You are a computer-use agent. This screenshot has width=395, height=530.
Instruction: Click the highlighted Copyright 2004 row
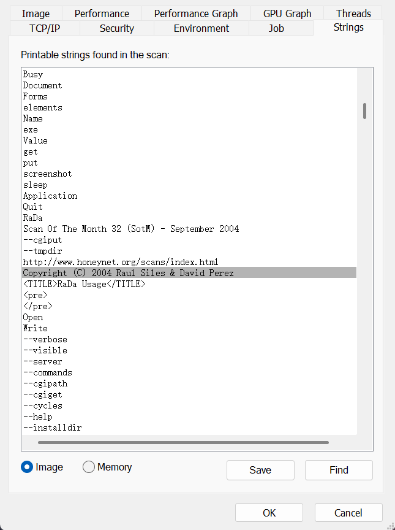tap(189, 273)
